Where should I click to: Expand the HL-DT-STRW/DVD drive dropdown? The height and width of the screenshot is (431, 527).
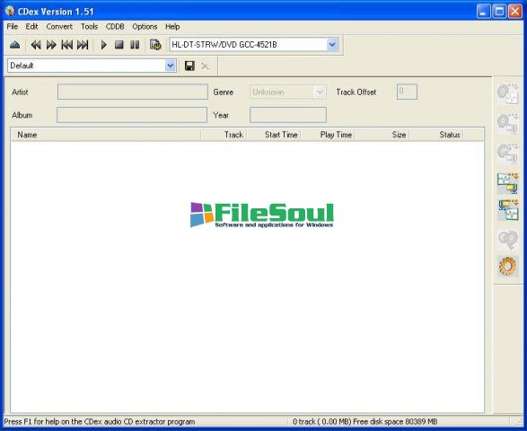click(x=332, y=44)
